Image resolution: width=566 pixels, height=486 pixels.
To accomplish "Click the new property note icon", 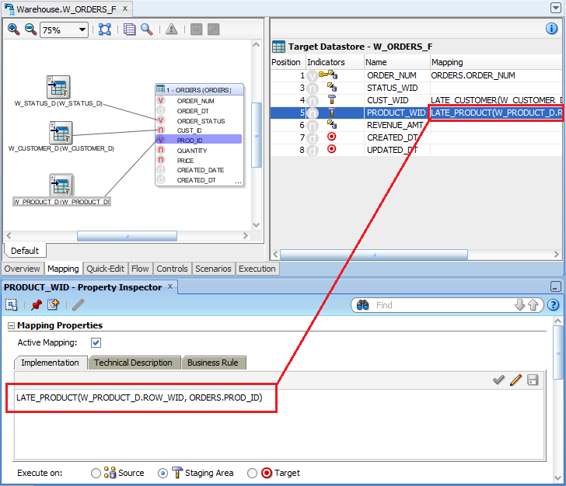I will click(x=54, y=305).
